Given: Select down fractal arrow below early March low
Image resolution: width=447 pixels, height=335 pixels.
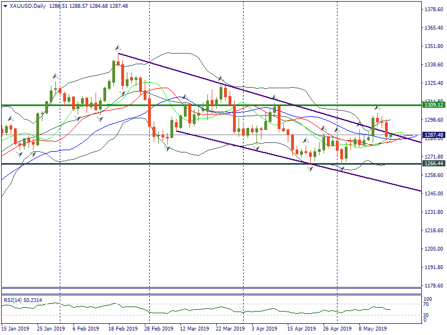Looking at the screenshot, I should point(167,149).
